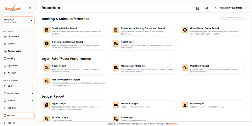Click Logout in the sidebar
Viewport: 252px width, 126px height.
pyautogui.click(x=11, y=123)
